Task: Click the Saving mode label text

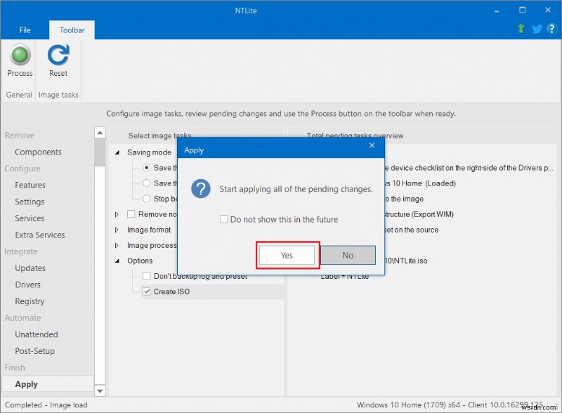Action: (x=149, y=152)
